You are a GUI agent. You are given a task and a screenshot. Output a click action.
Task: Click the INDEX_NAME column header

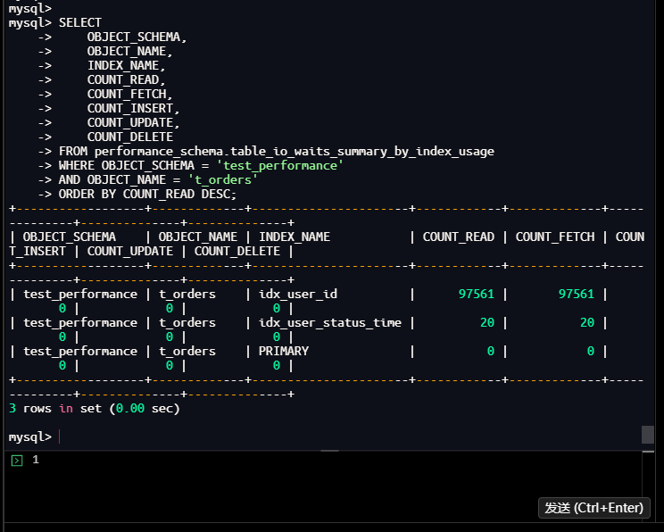click(x=295, y=237)
